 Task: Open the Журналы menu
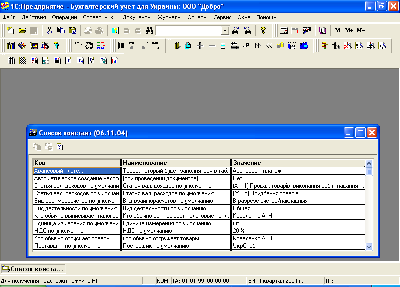[169, 17]
